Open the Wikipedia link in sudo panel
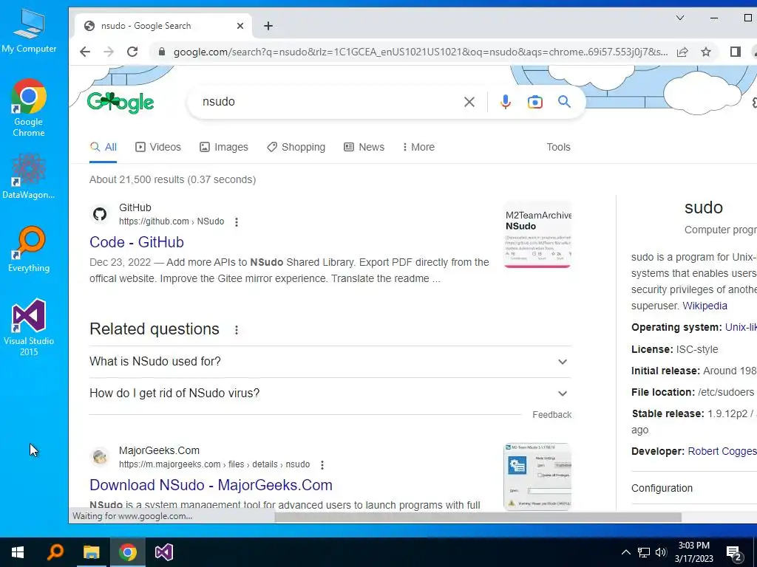Screen dimensions: 757x567 click(x=705, y=306)
